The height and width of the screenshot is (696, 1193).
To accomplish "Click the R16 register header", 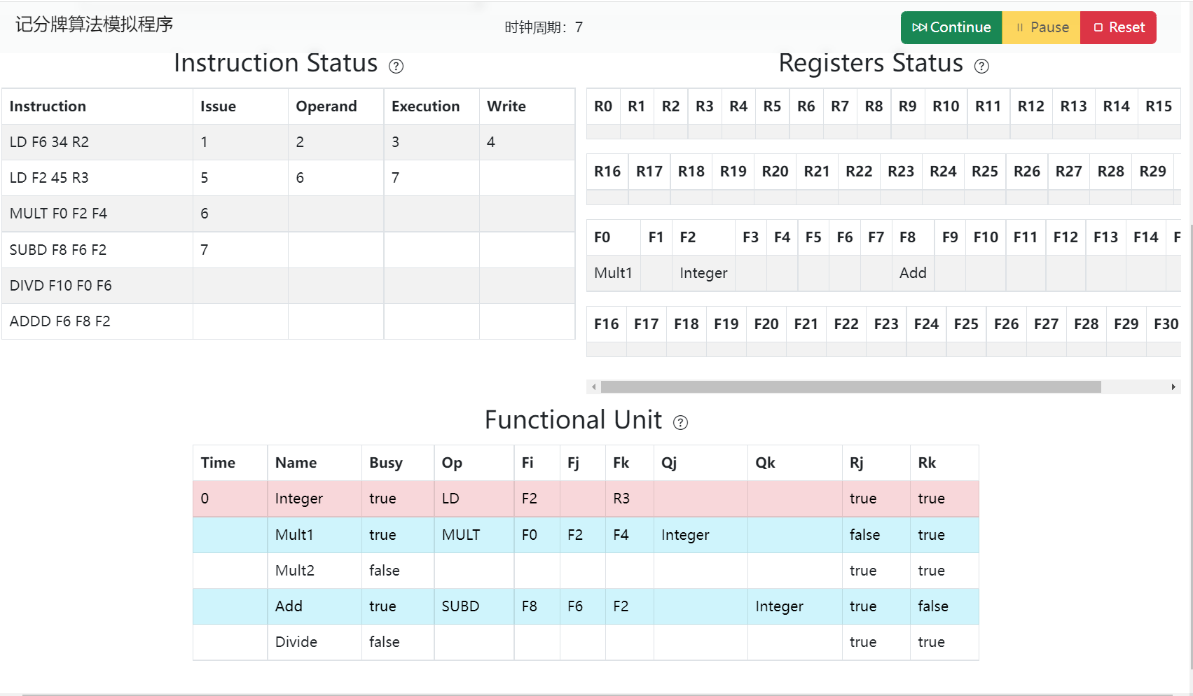I will point(607,172).
